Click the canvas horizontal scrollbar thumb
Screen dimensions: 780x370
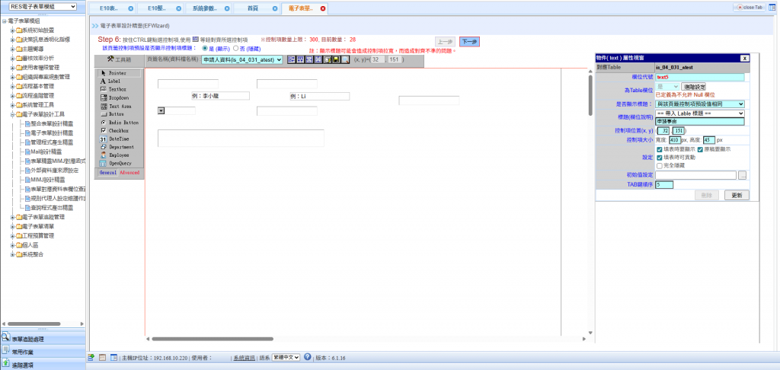[x=213, y=340]
